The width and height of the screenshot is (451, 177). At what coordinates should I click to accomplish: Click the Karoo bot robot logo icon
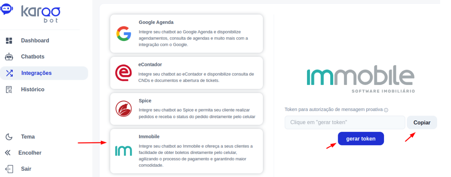[x=7, y=9]
